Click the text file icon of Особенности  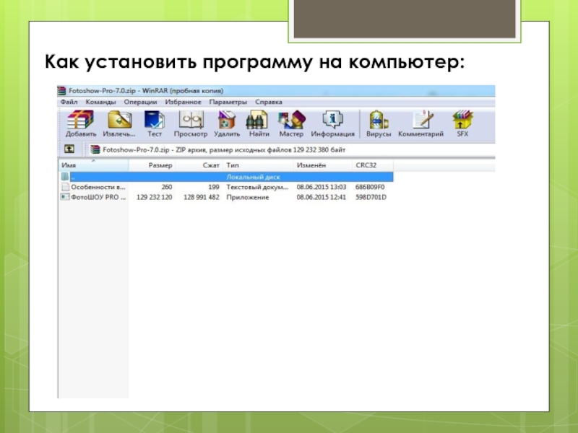[x=65, y=187]
